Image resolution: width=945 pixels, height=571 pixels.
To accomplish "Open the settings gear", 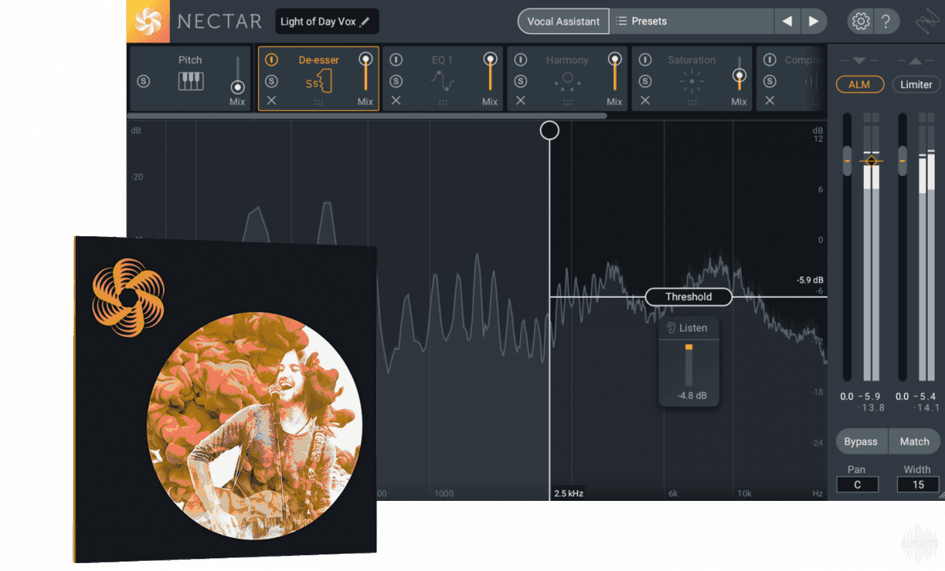I will pos(860,21).
